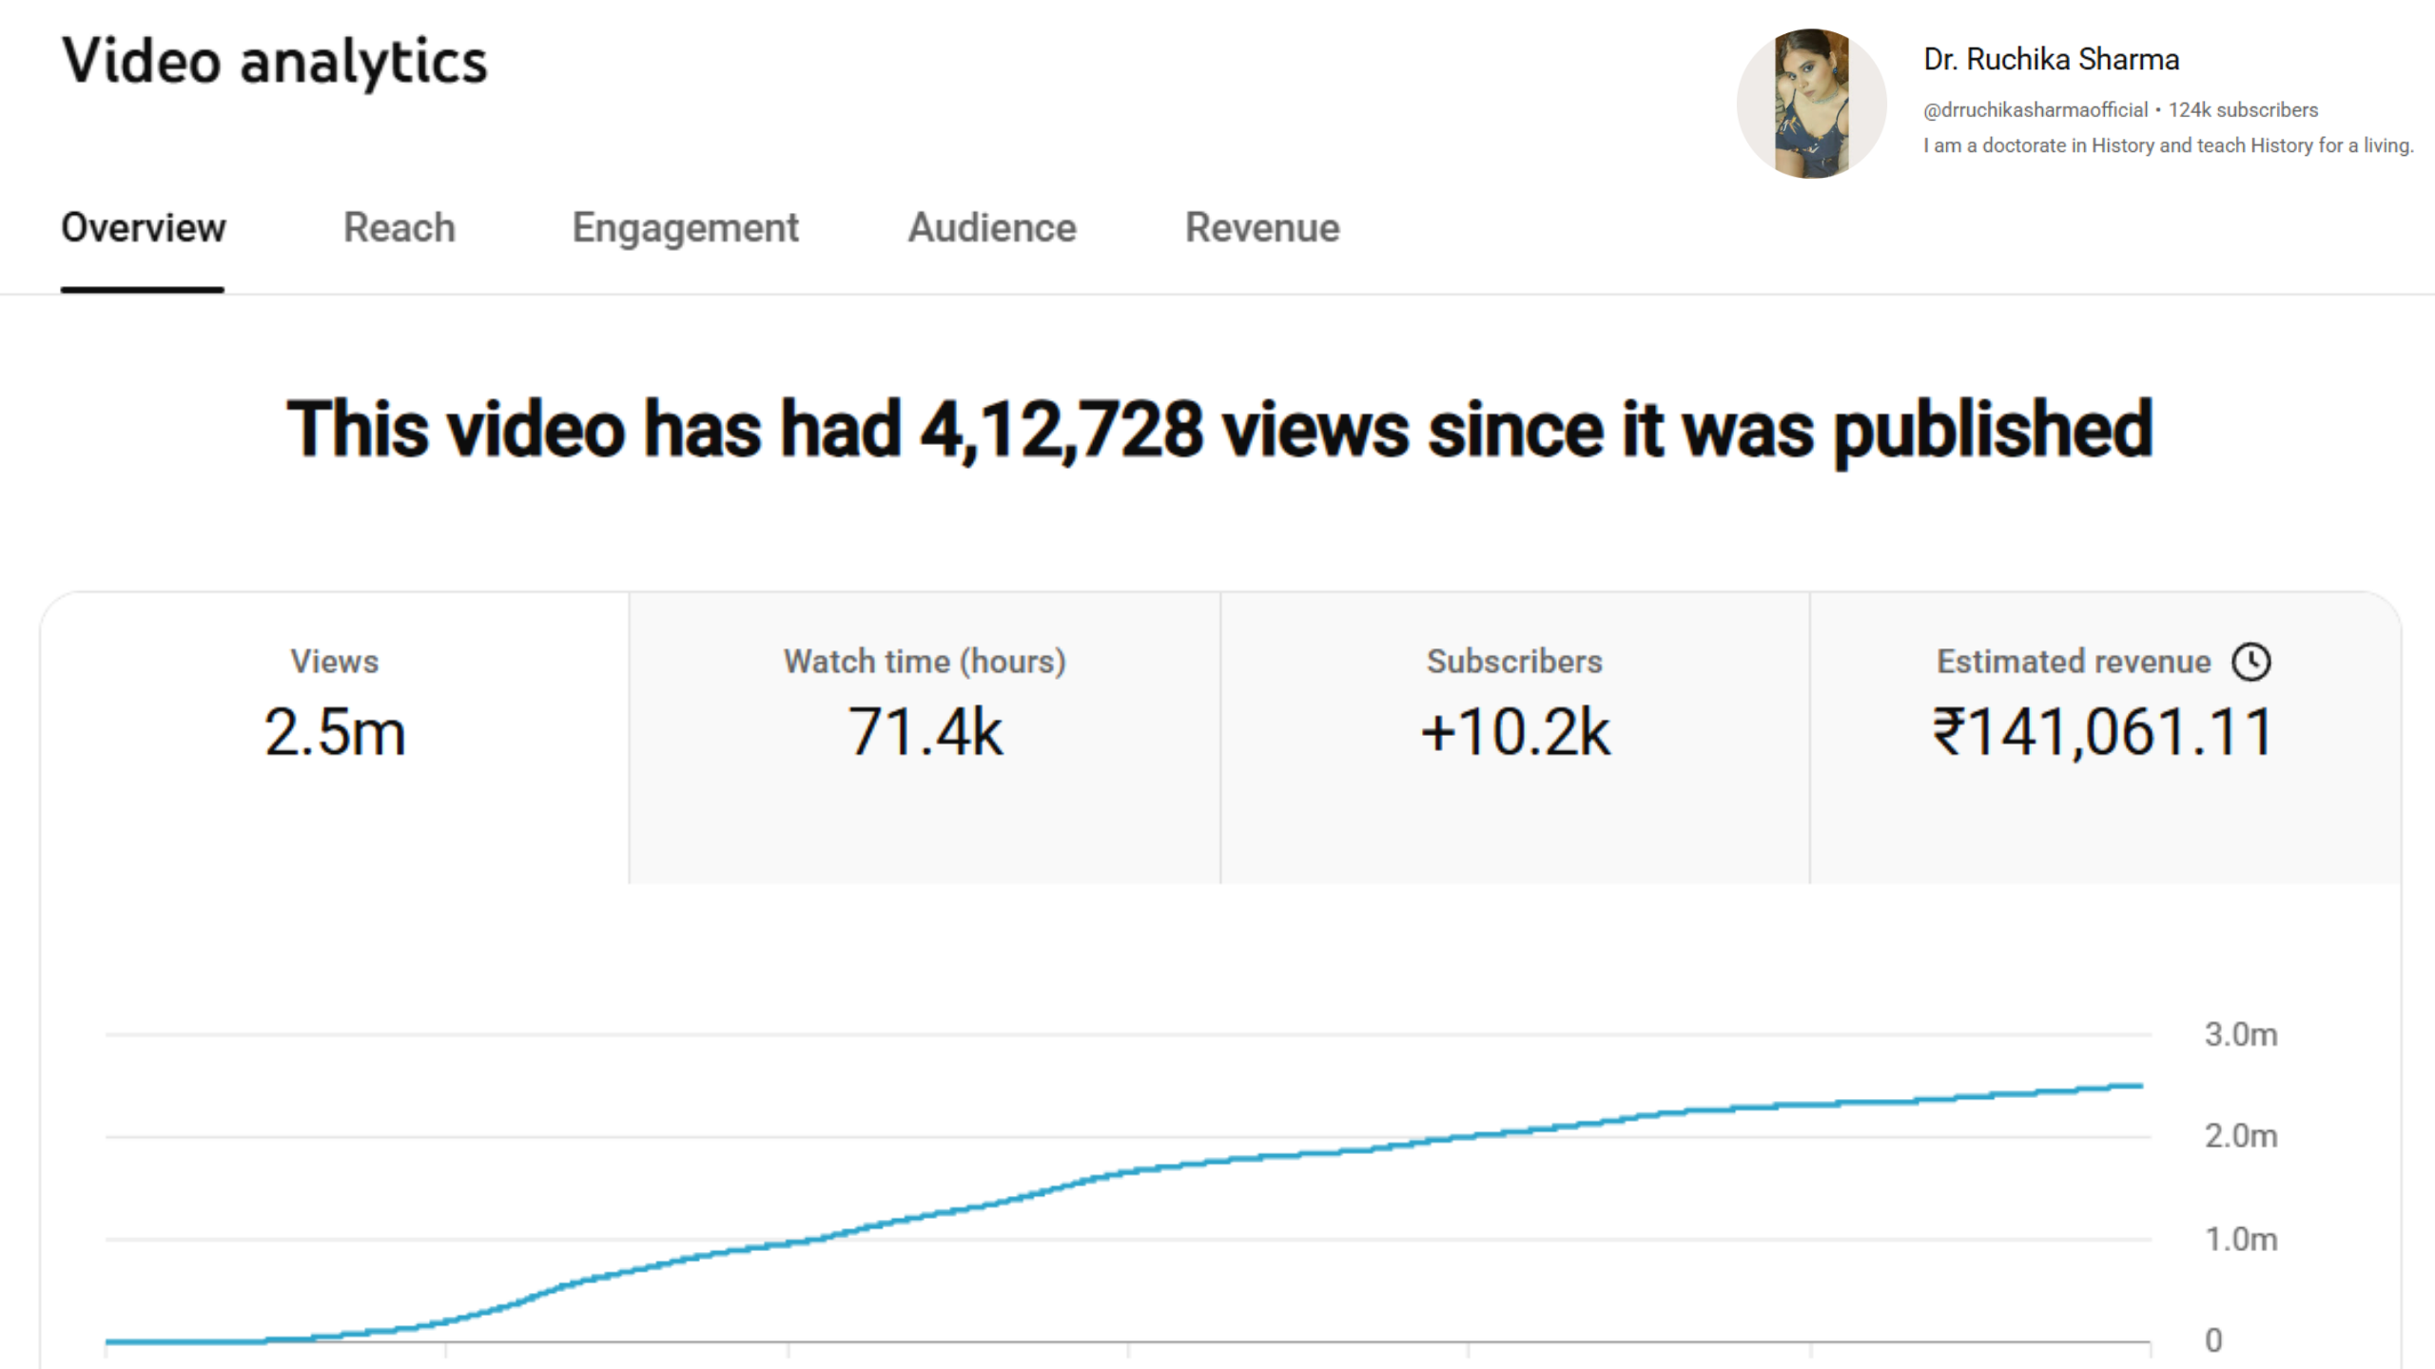Click the 124k subscribers text

point(2243,110)
